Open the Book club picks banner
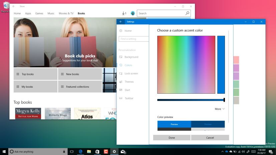Viewport: 276px width, 155px height. tap(65, 42)
